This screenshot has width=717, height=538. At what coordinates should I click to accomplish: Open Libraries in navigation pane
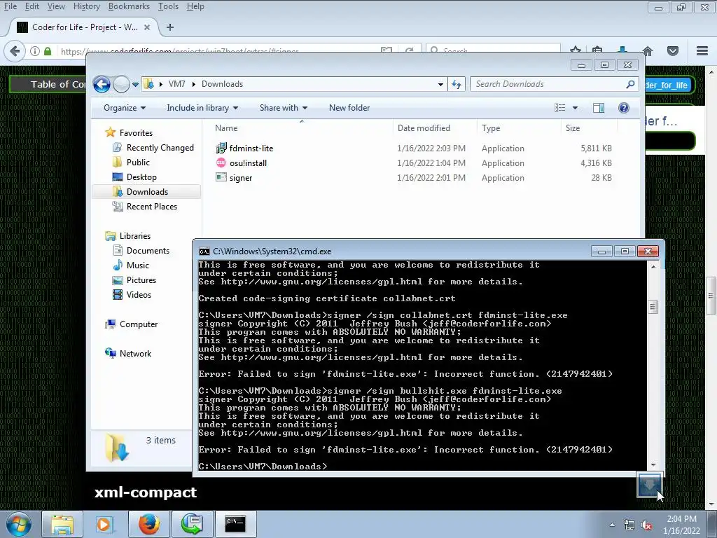[135, 236]
